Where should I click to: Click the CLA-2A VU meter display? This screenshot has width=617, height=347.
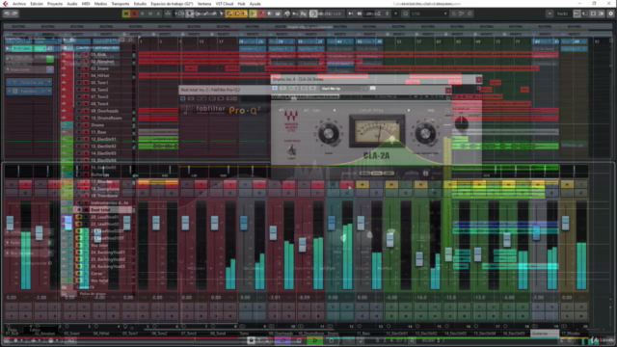click(377, 131)
